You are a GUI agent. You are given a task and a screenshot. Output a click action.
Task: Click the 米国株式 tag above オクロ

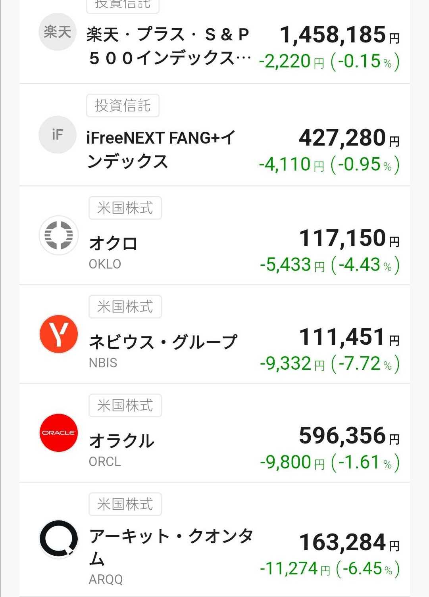pyautogui.click(x=125, y=208)
